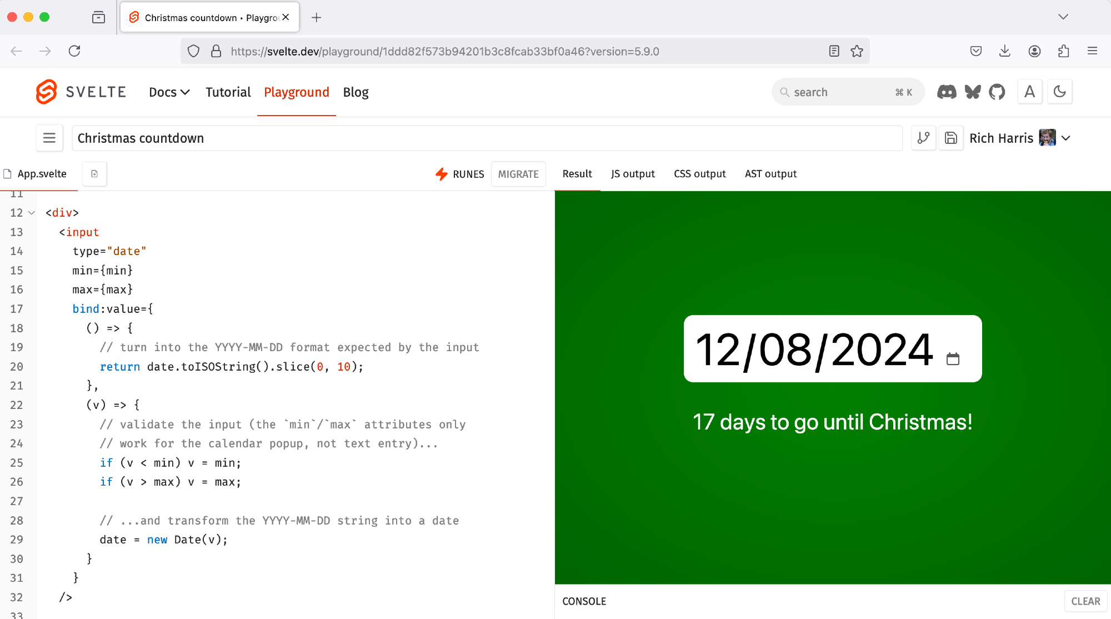The image size is (1111, 619).
Task: Switch to the AST output tab
Action: (770, 174)
